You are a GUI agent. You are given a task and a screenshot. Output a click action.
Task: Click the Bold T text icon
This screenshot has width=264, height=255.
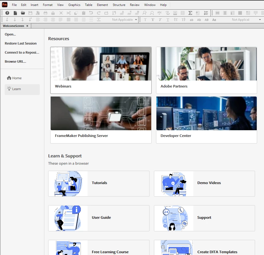153,20
